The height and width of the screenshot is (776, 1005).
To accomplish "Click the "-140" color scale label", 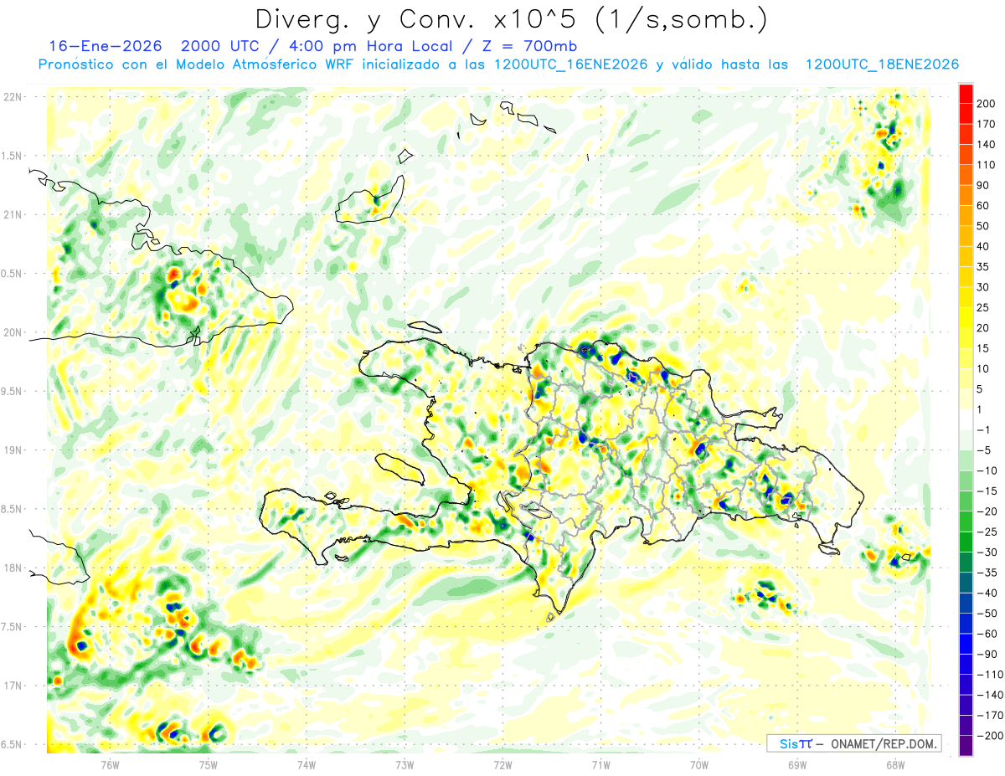I will 989,695.
